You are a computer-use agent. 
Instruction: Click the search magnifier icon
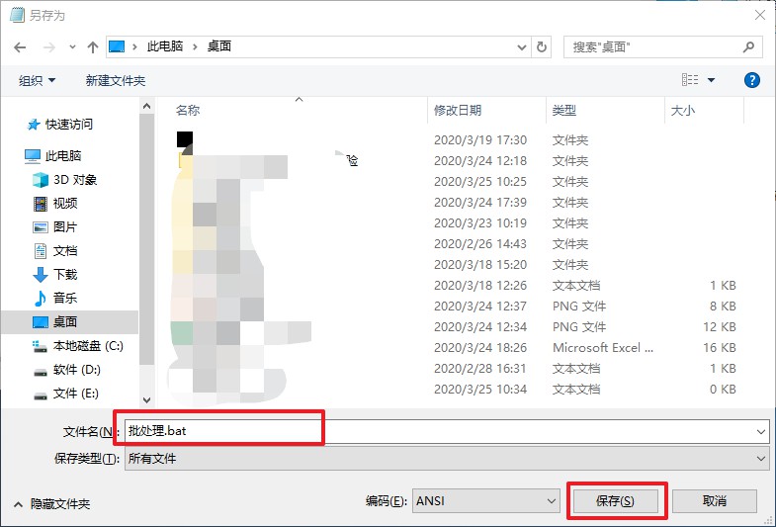click(748, 47)
